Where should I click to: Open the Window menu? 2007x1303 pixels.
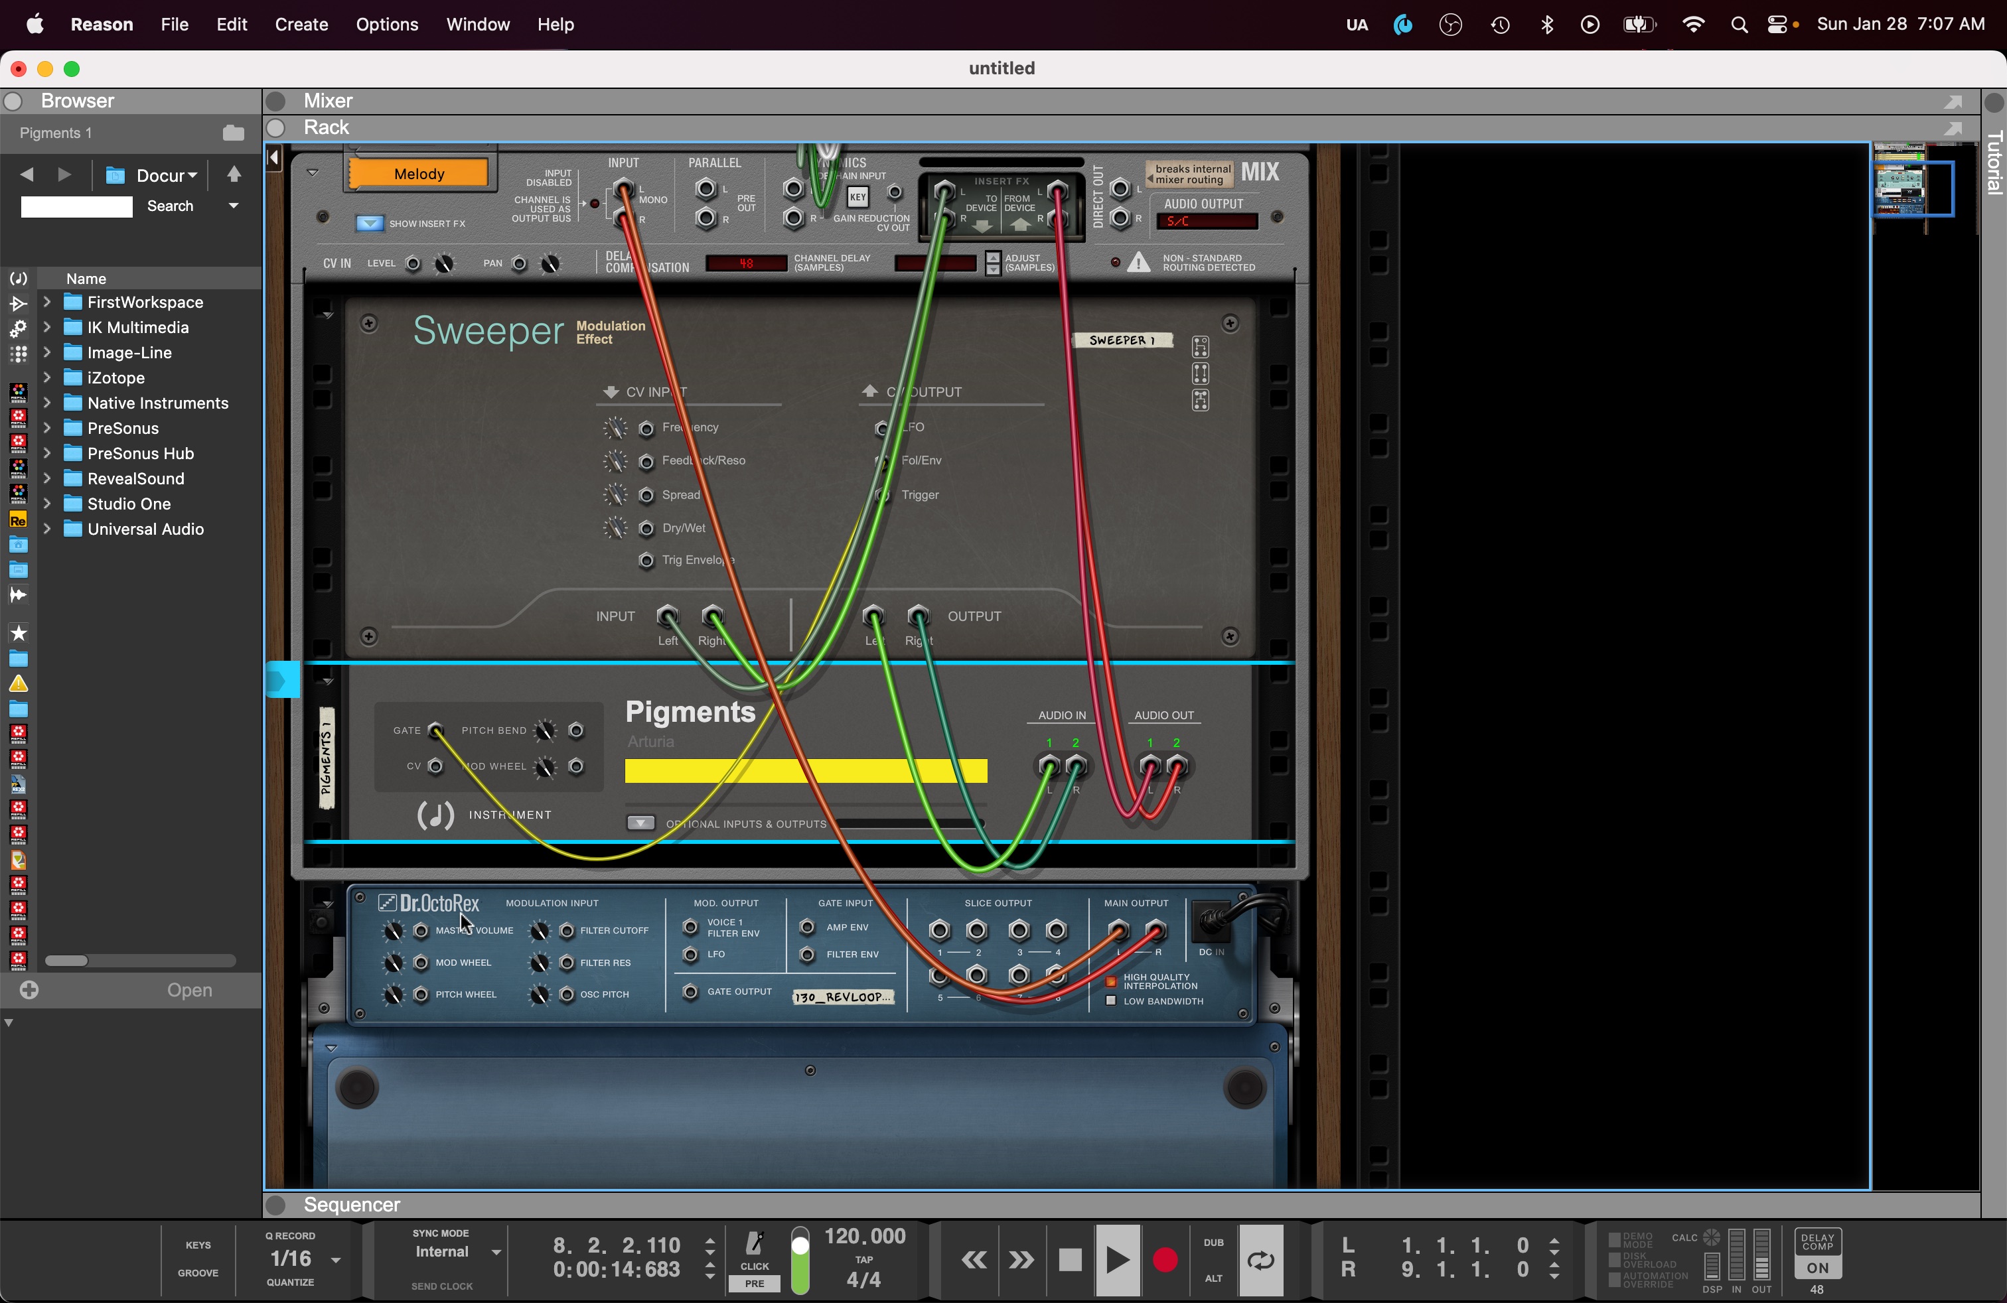[x=478, y=25]
